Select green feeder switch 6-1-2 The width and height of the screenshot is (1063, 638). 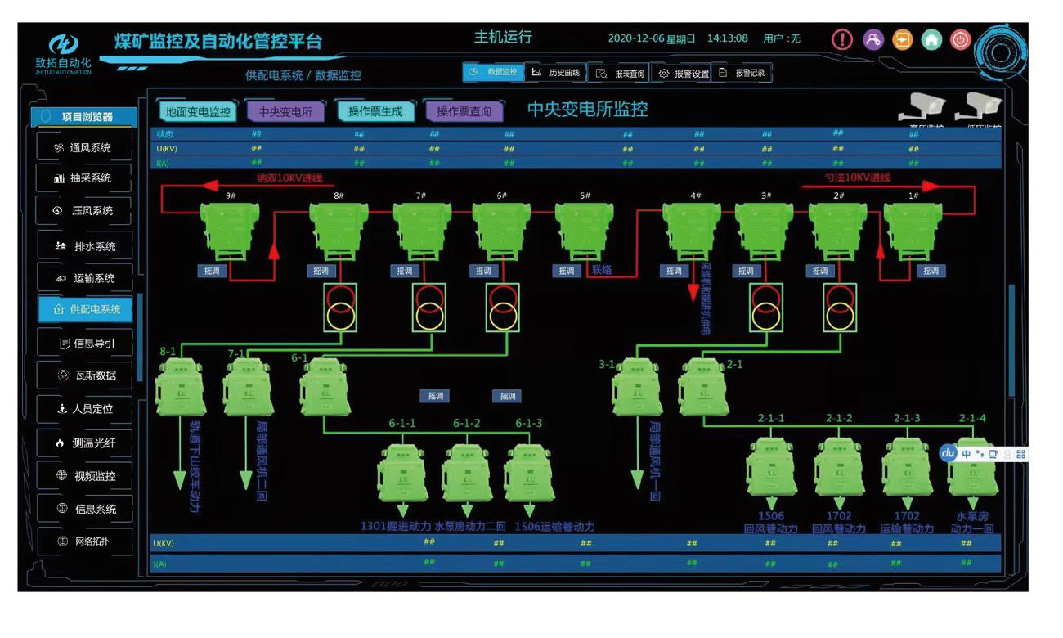point(465,474)
